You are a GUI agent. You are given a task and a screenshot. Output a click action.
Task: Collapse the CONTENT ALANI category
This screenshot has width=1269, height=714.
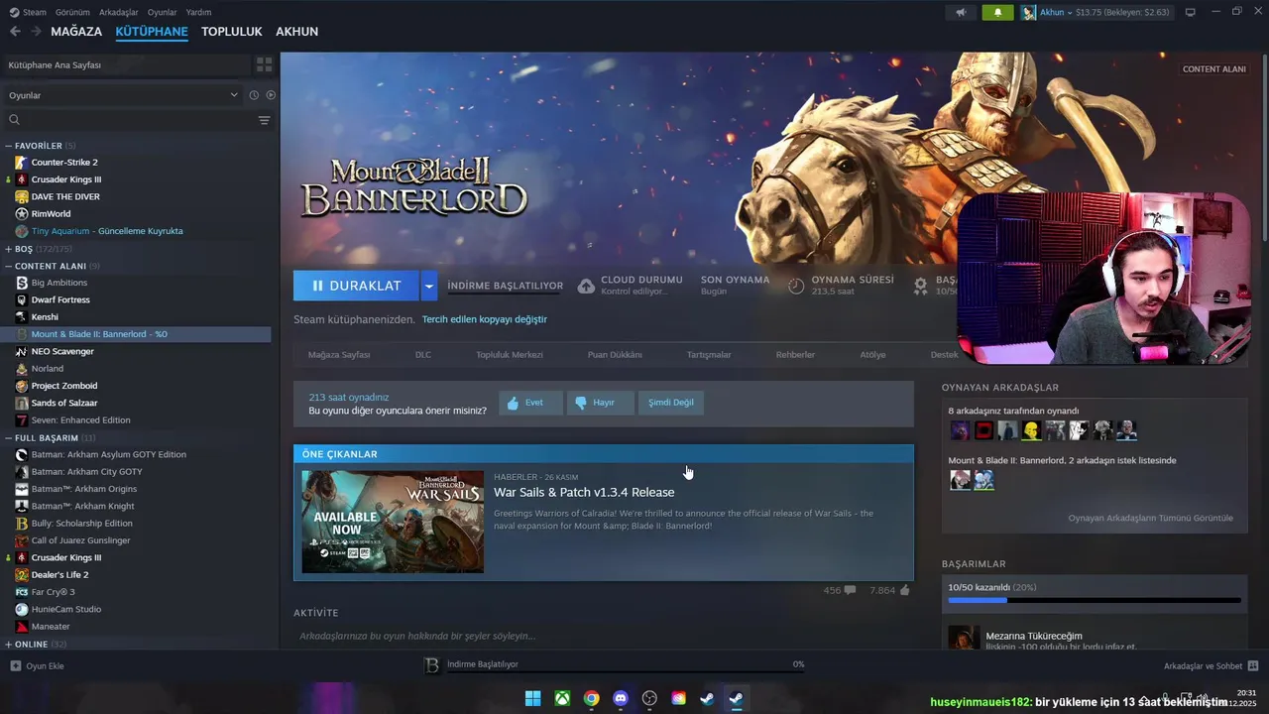9,266
